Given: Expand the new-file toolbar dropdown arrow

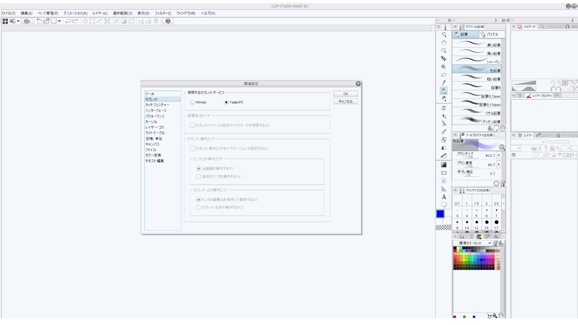Looking at the screenshot, I should (59, 21).
